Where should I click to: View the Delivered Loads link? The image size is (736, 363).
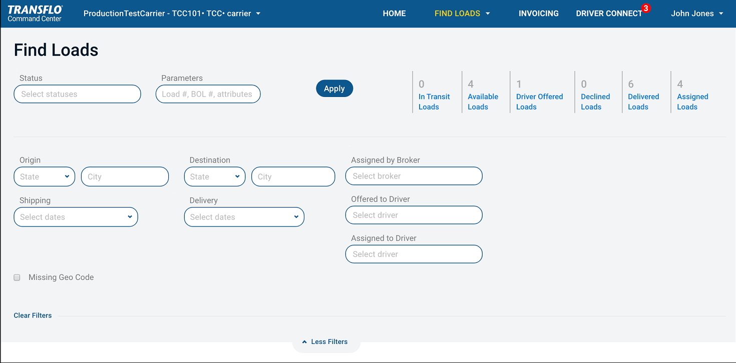(x=643, y=101)
